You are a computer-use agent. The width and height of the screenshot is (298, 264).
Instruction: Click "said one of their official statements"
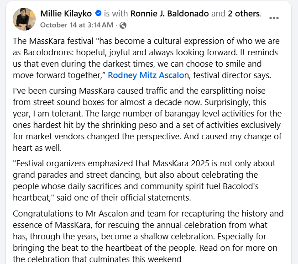coord(136,197)
